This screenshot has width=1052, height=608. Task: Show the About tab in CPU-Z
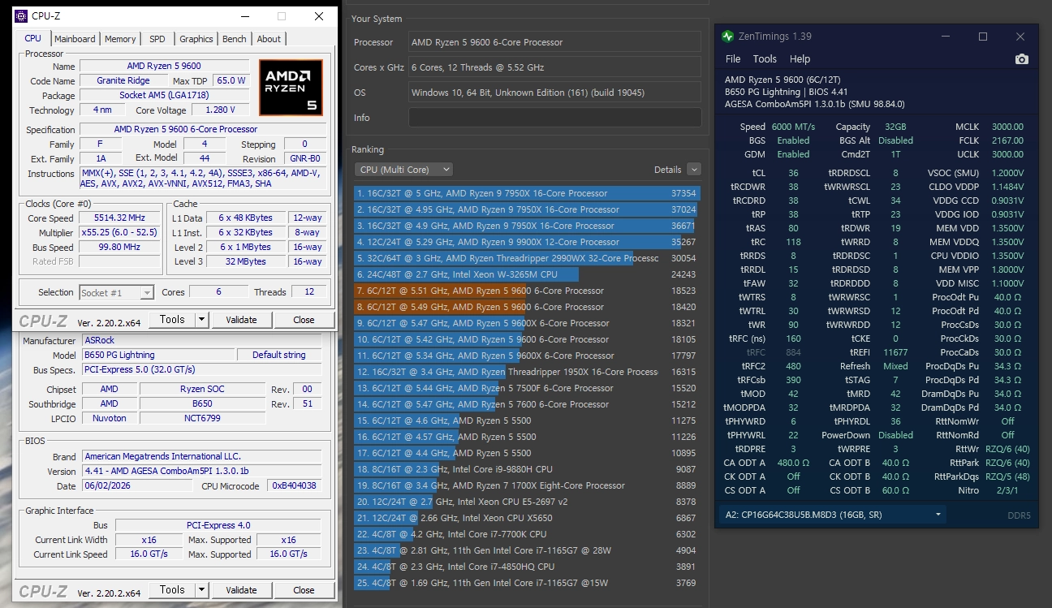point(269,39)
